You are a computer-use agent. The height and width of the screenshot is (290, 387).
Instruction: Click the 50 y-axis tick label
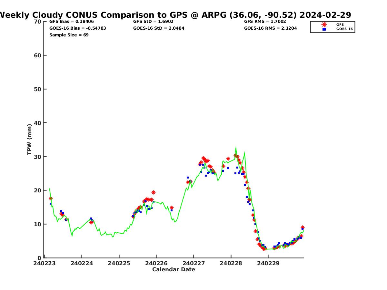coord(37,89)
